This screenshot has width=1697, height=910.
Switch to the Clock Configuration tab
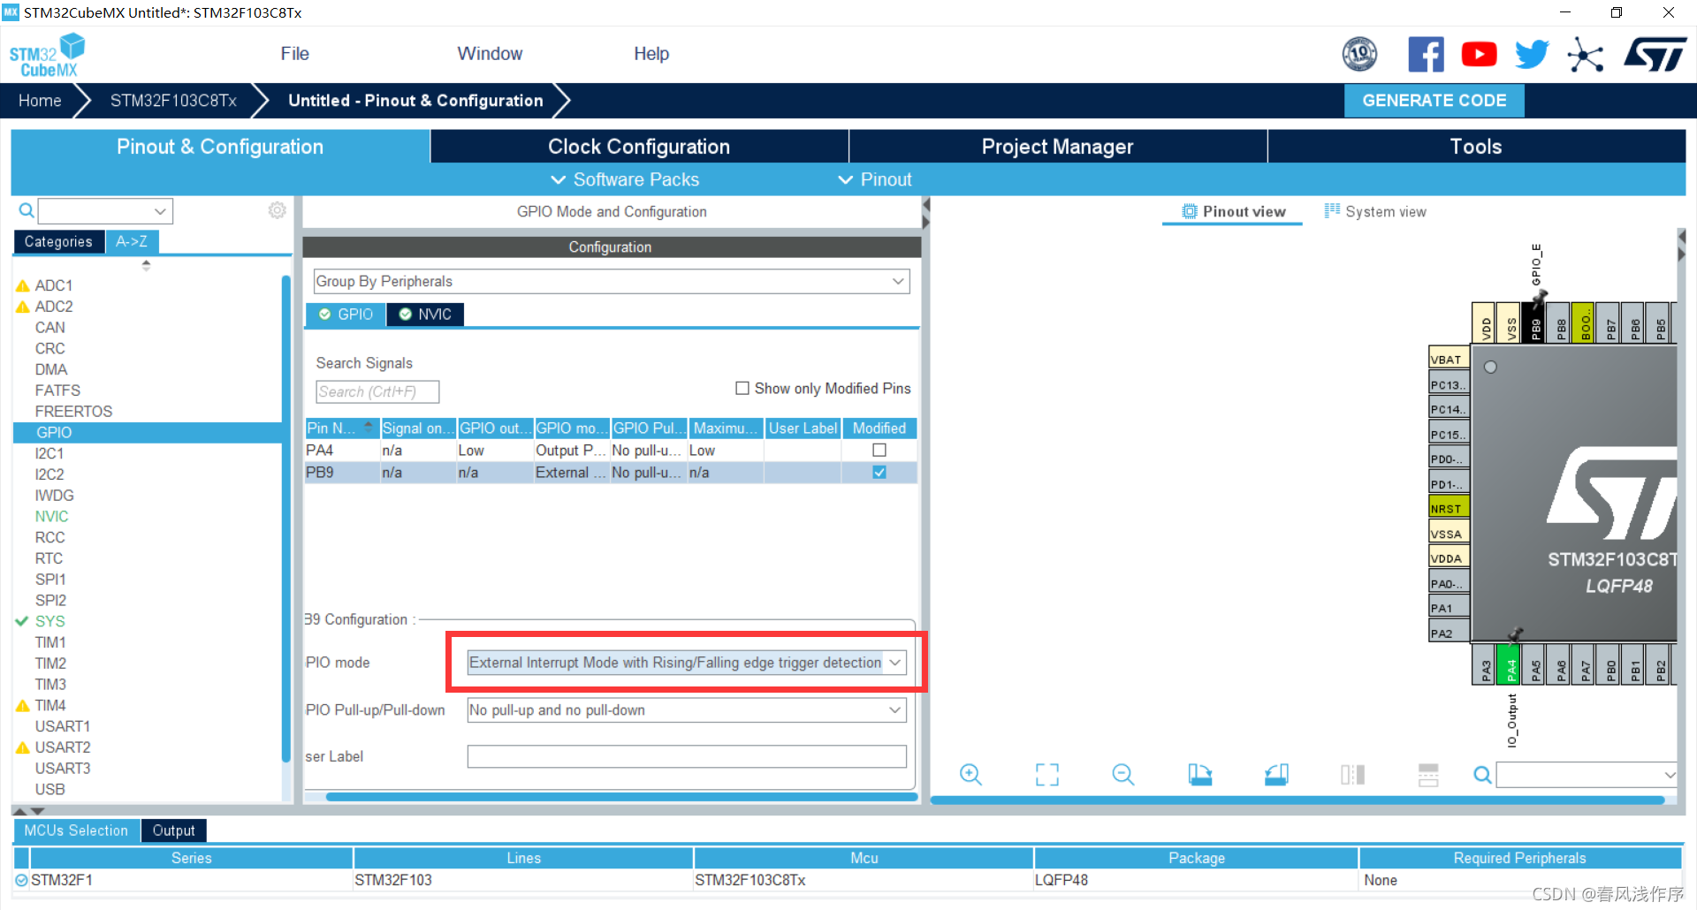pyautogui.click(x=639, y=147)
